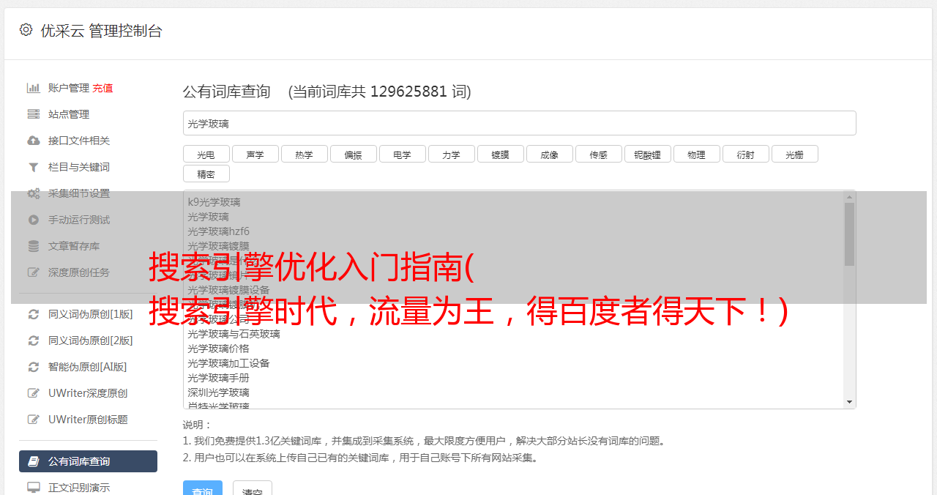Select UWriter原创标题 in the sidebar
This screenshot has height=495, width=937.
[x=88, y=420]
